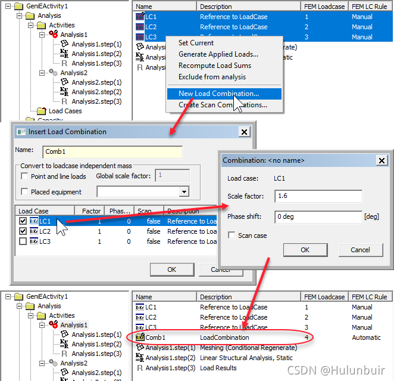Click Automatic rule cell of Comb1 row
The height and width of the screenshot is (381, 394).
tap(367, 337)
